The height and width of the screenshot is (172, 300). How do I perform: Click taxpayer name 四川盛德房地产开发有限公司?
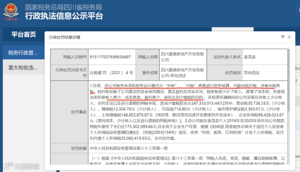(182, 57)
